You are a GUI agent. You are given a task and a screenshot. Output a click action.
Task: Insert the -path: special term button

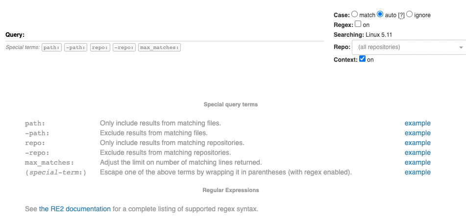click(x=76, y=48)
